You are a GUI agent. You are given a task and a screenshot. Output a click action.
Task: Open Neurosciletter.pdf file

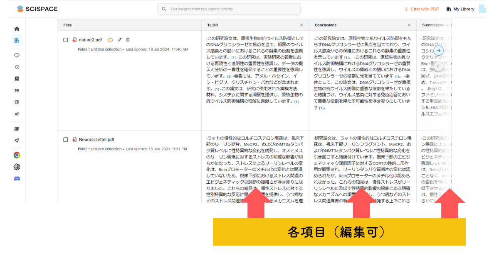pyautogui.click(x=96, y=140)
